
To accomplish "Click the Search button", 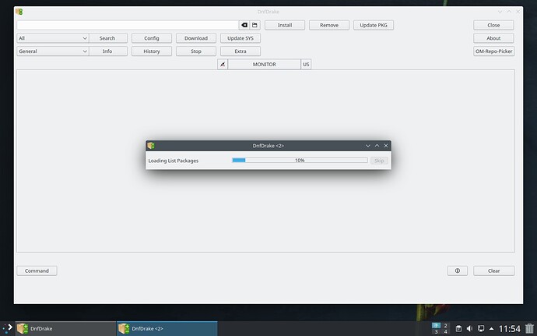I will click(x=107, y=38).
